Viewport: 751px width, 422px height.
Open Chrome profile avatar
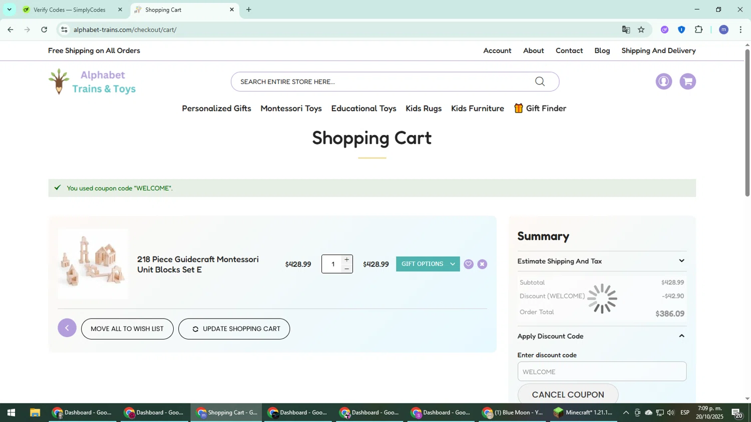point(723,29)
